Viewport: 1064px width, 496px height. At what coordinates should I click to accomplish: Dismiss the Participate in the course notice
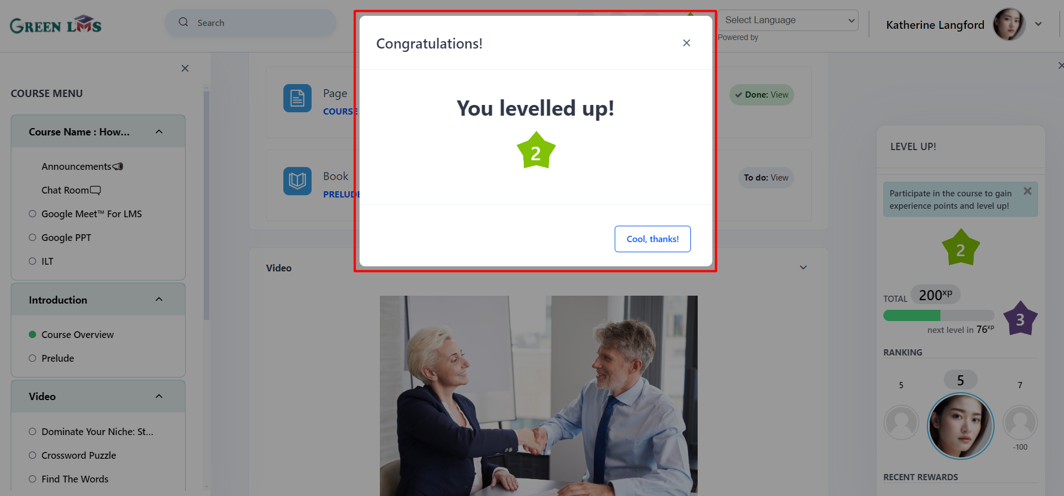click(1027, 191)
